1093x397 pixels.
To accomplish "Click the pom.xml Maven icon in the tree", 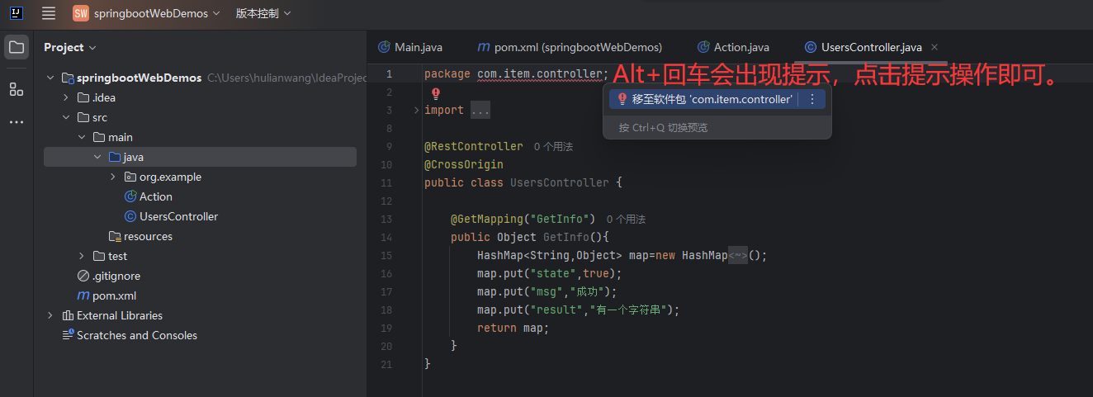I will 83,295.
